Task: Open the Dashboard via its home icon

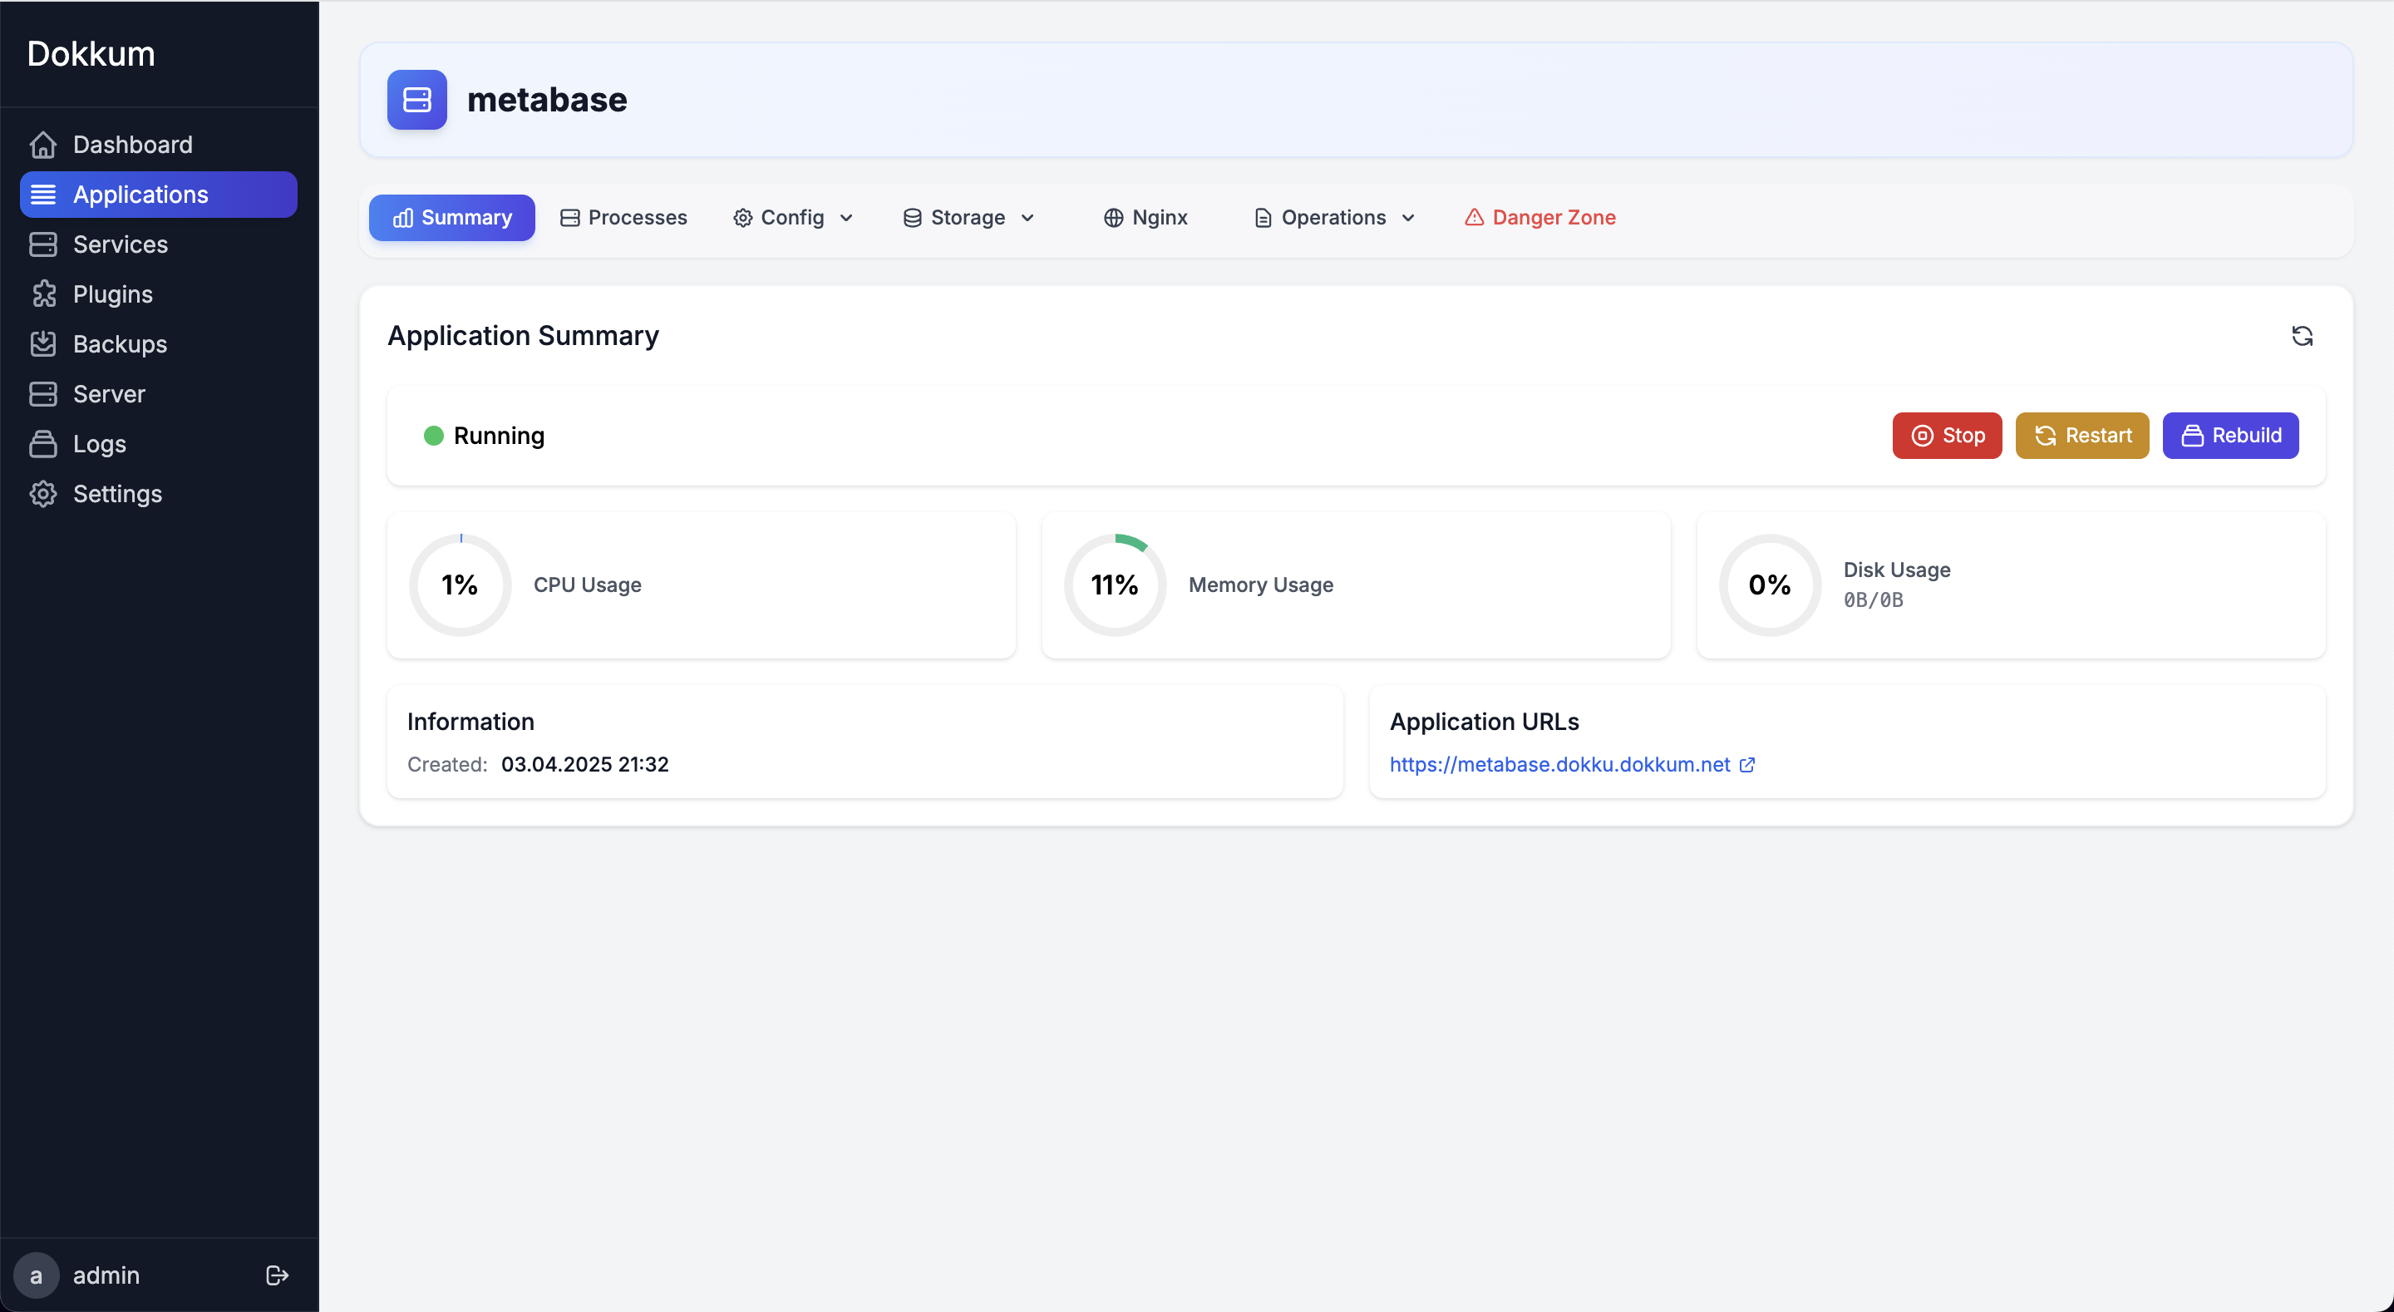Action: tap(44, 144)
